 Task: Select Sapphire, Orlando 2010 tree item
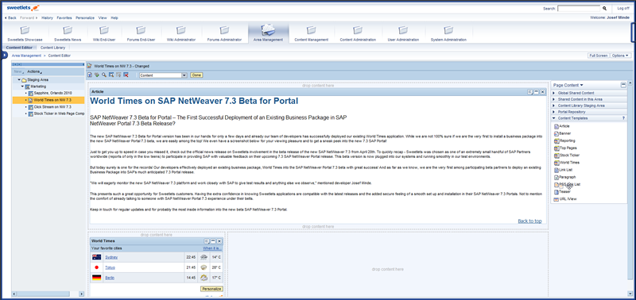pos(52,93)
